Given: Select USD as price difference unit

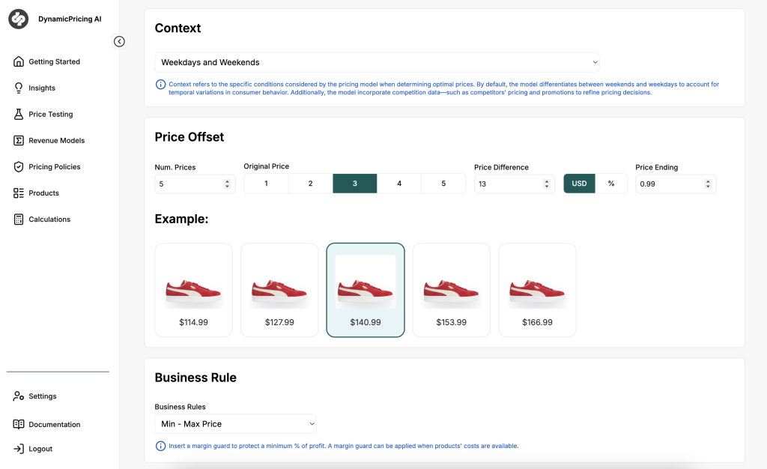Looking at the screenshot, I should pos(579,184).
